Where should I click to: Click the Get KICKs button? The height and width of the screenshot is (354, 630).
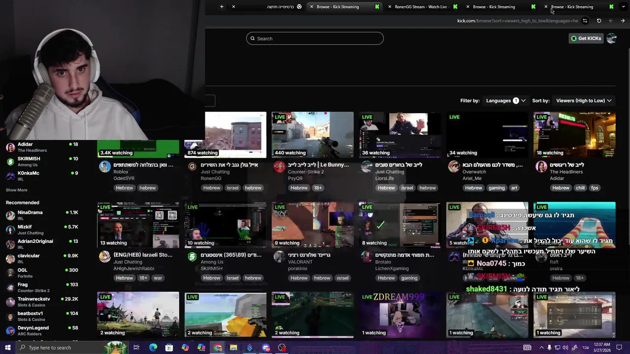(x=586, y=38)
